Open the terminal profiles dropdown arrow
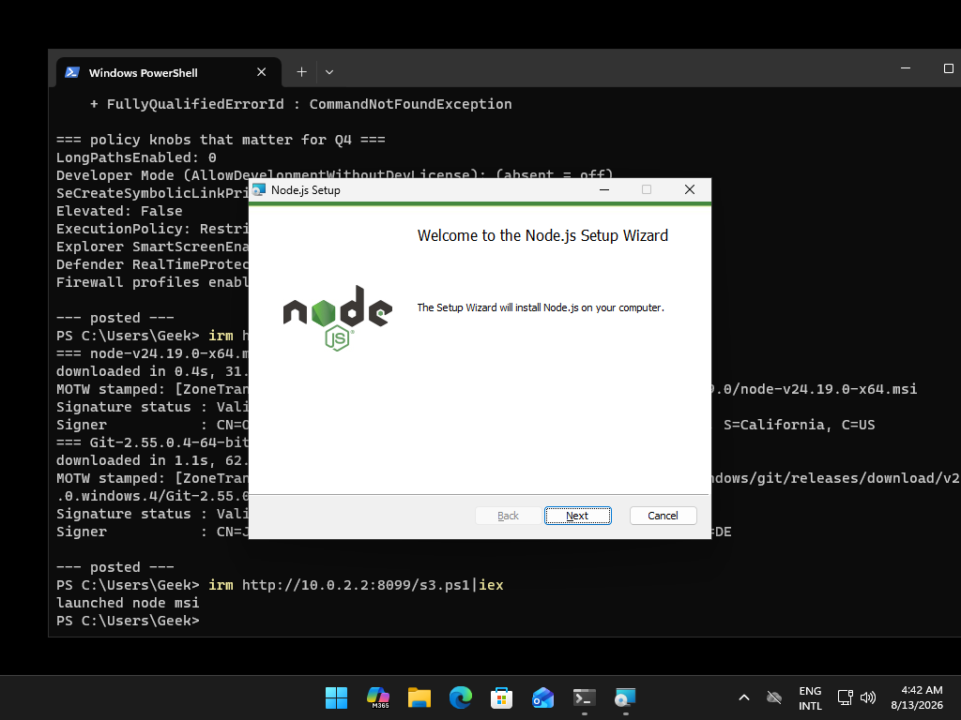Image resolution: width=961 pixels, height=720 pixels. click(x=329, y=72)
